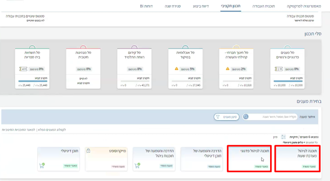
Task: Click budget progress bar on סל אוכלוסיות במיקוד
Action: click(x=186, y=81)
